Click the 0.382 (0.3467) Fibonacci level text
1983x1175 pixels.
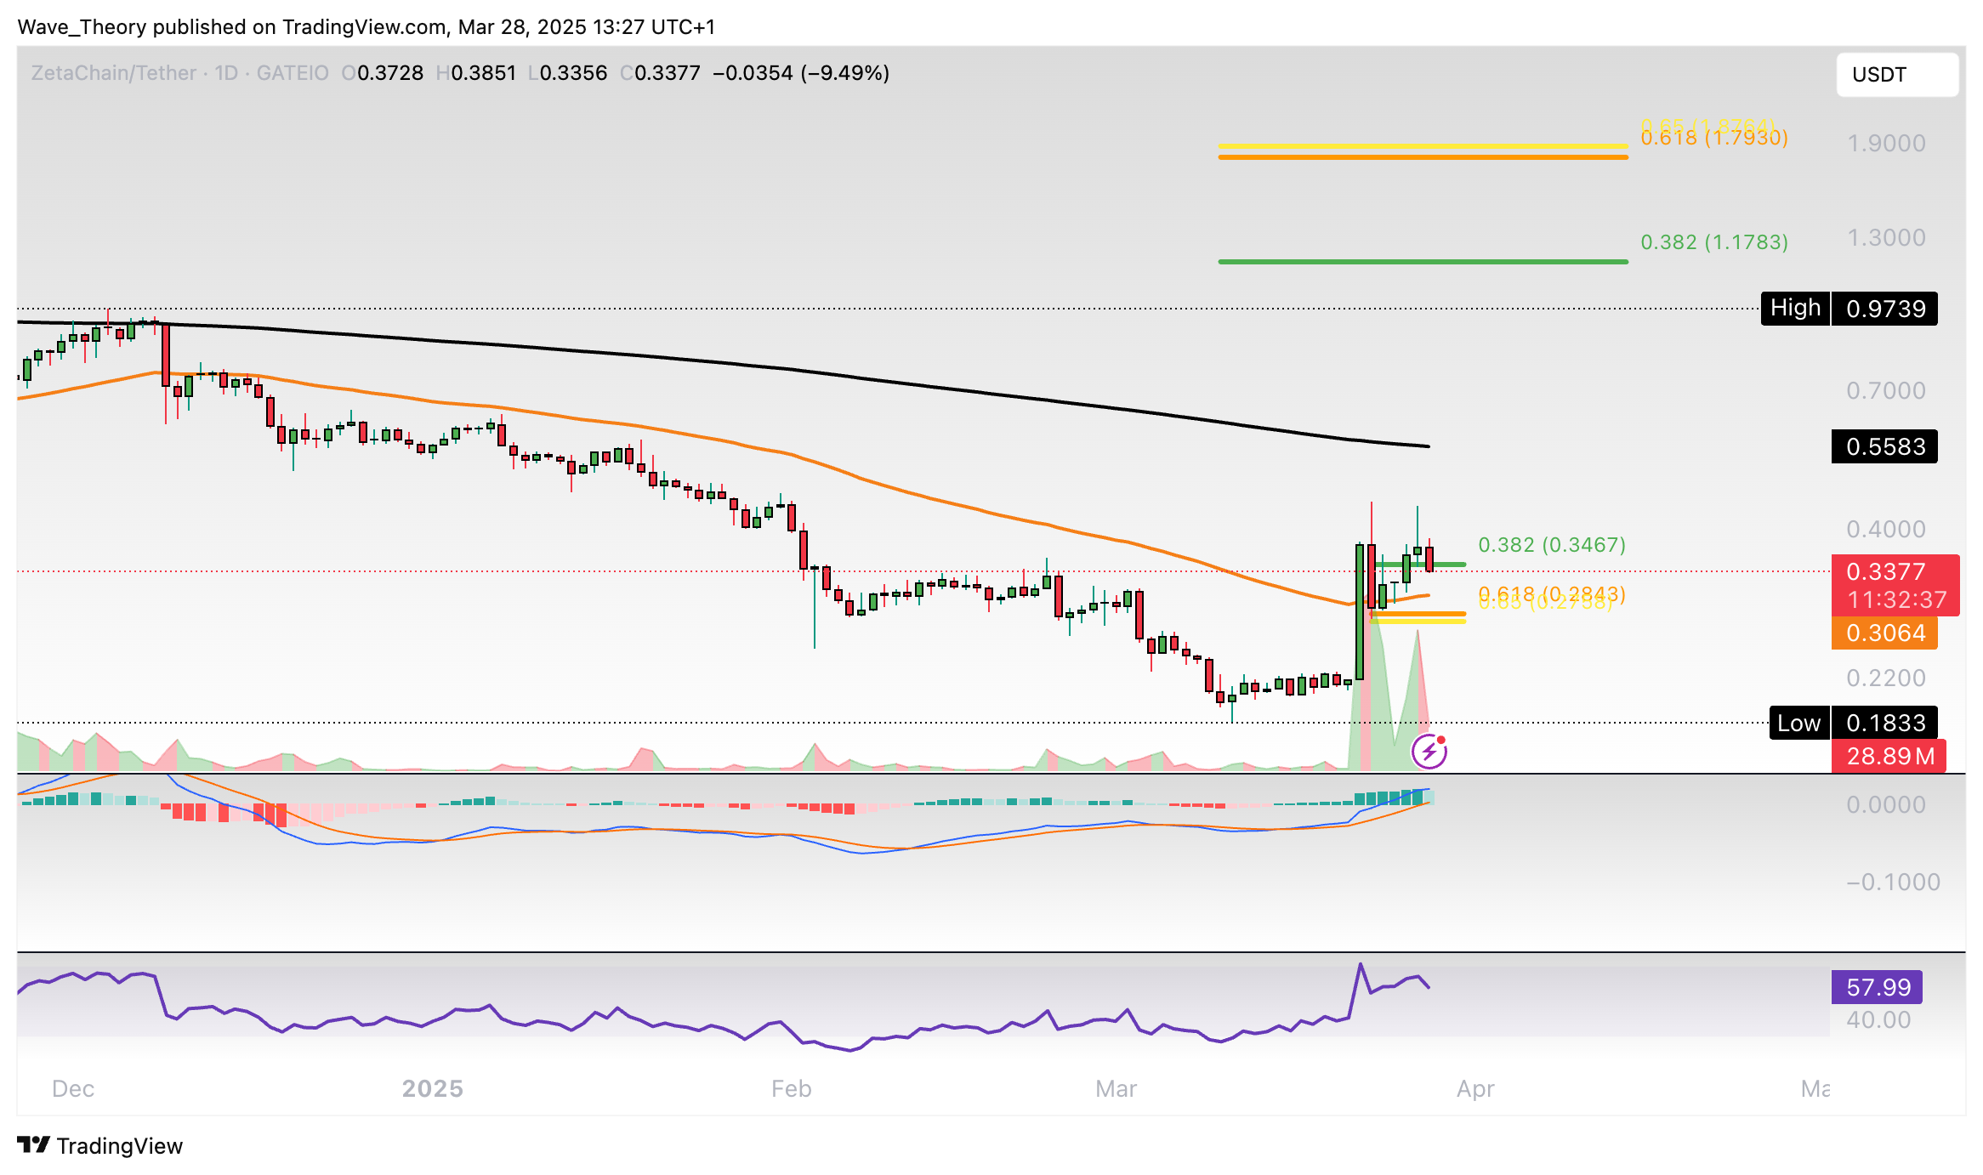(x=1551, y=545)
